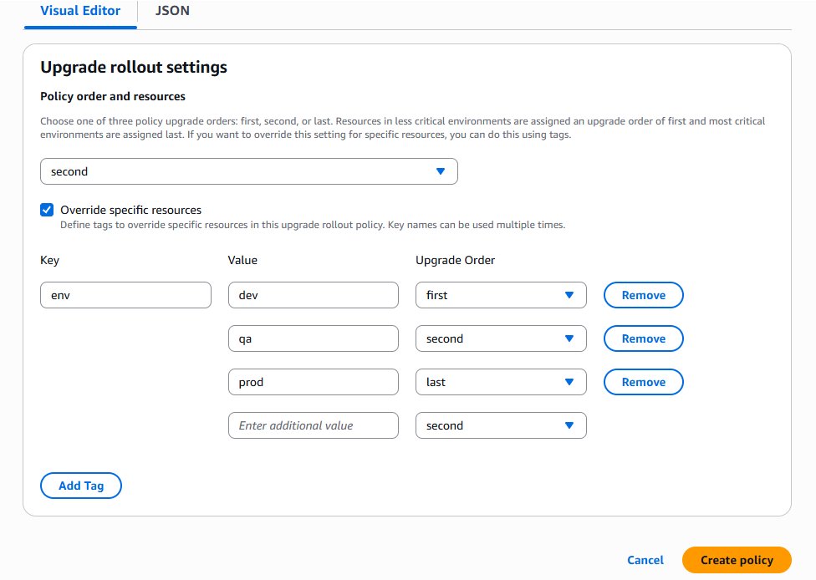Uncheck Override specific resources checkbox
The width and height of the screenshot is (816, 580).
[x=48, y=210]
